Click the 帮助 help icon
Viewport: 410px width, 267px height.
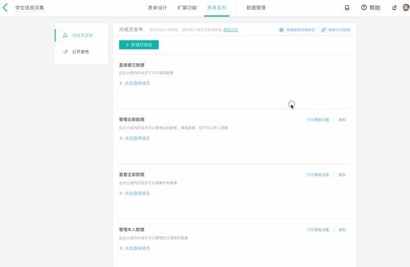[x=364, y=7]
